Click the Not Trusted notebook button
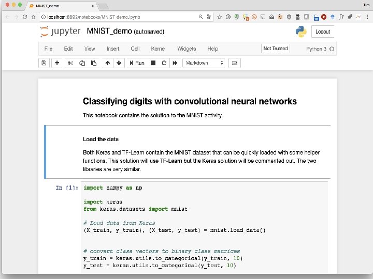The image size is (373, 279). coord(276,49)
